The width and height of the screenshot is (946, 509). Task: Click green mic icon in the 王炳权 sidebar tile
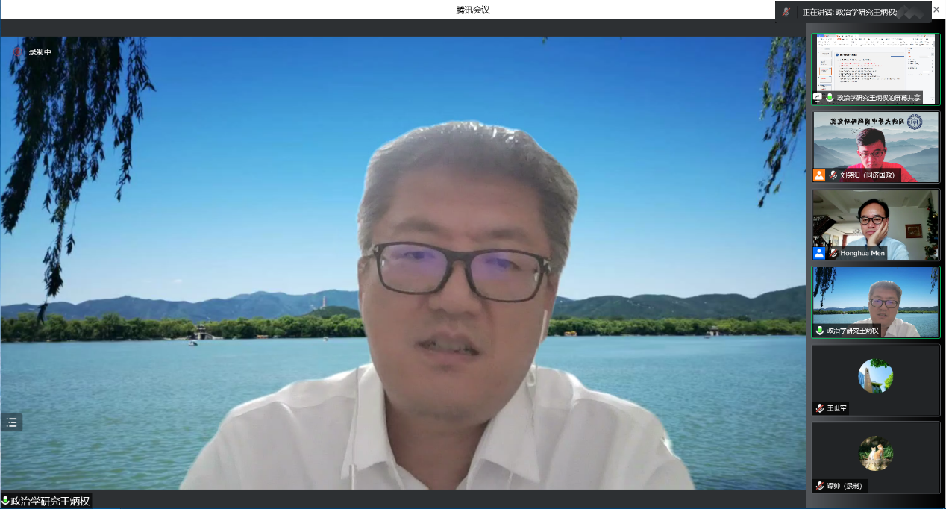820,331
